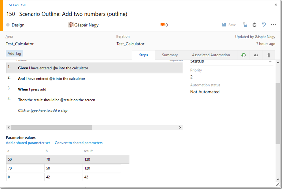Click parameter a value 0 in third row

click(25, 177)
